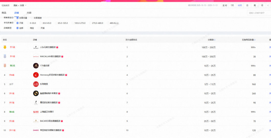Go to the previous period with the left arrow
The width and height of the screenshot is (271, 138).
(x=268, y=6)
